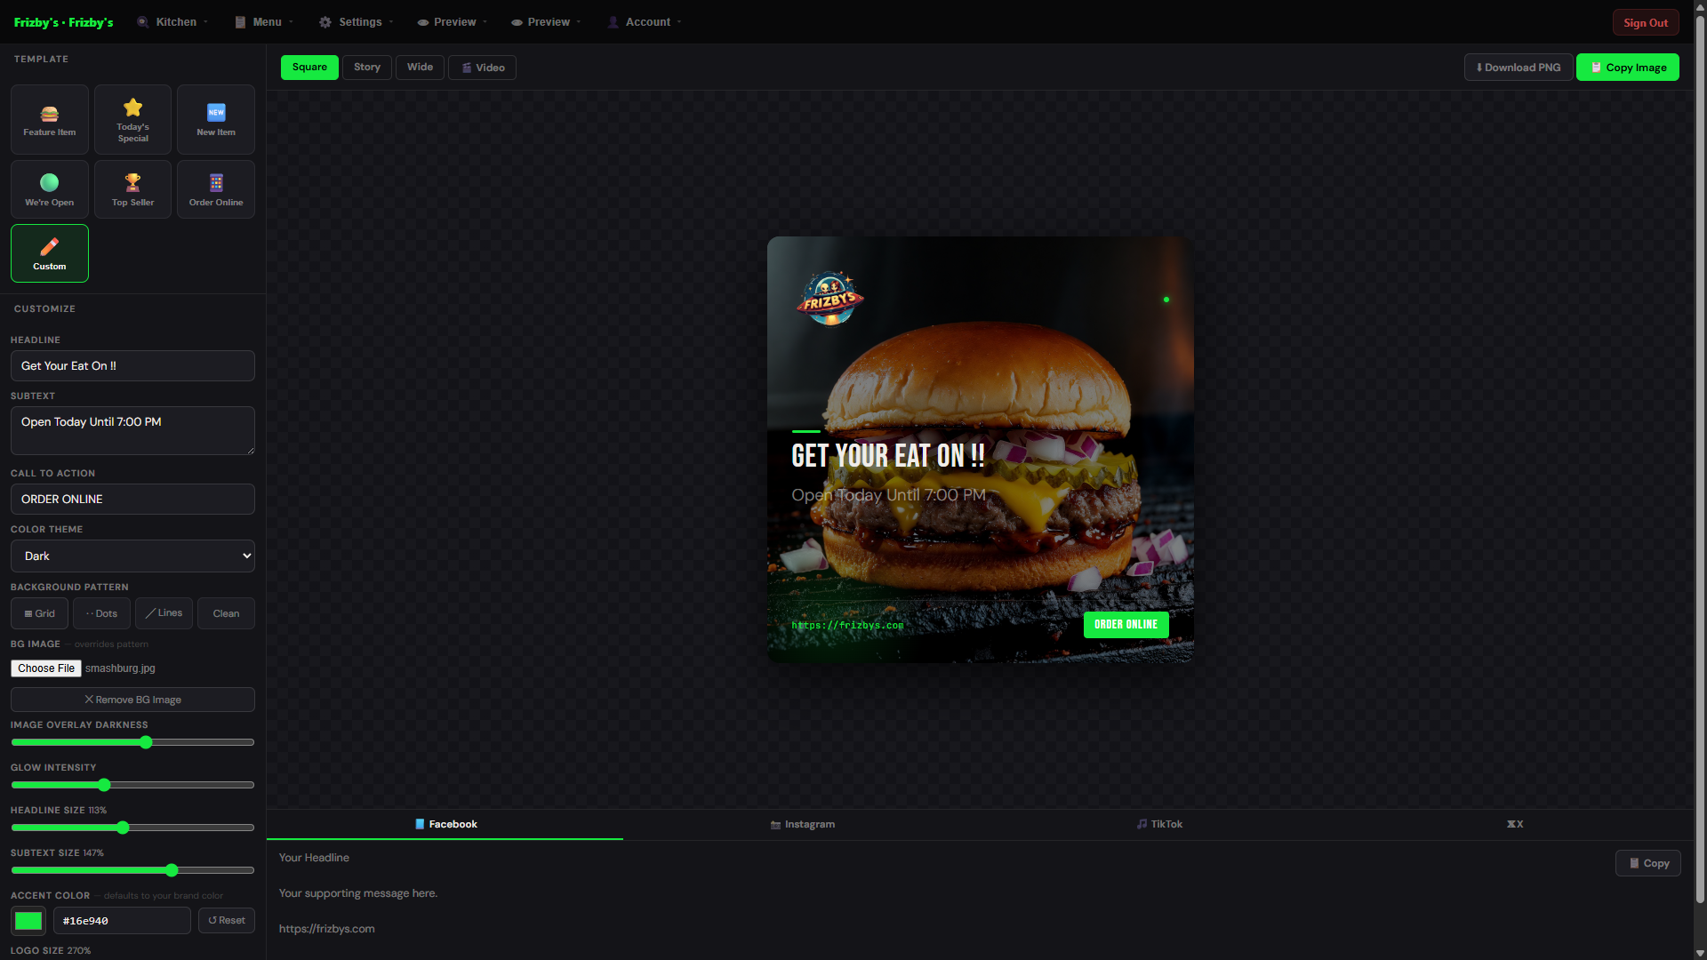This screenshot has height=960, width=1707.
Task: Open the Account dropdown
Action: (x=643, y=21)
